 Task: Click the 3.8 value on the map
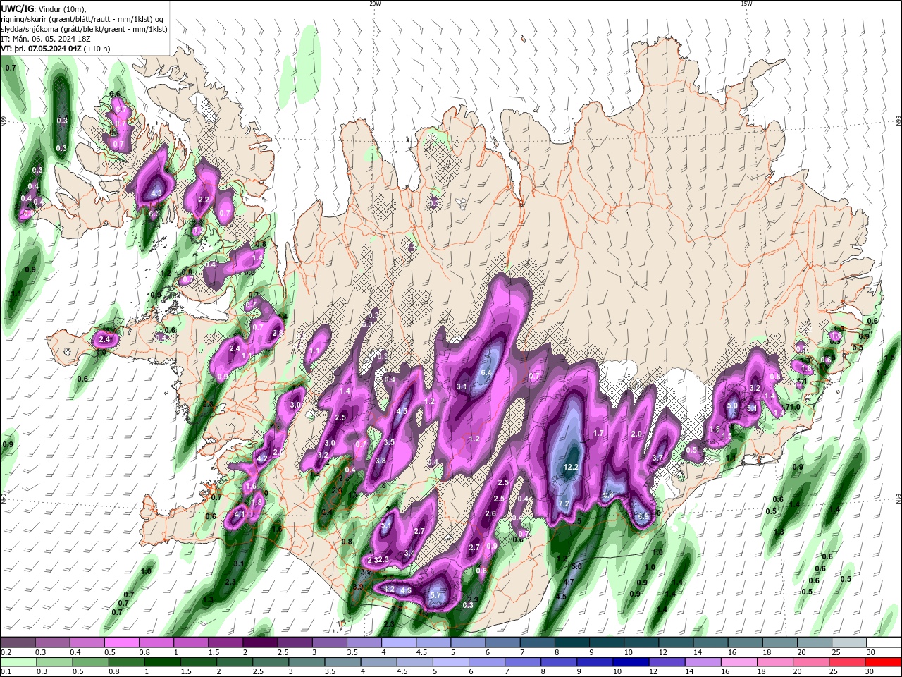coord(381,461)
